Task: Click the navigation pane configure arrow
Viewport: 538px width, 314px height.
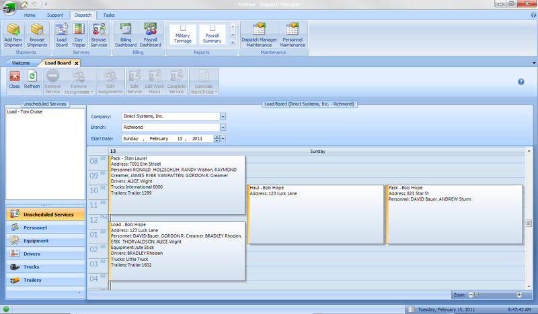Action: [x=79, y=293]
